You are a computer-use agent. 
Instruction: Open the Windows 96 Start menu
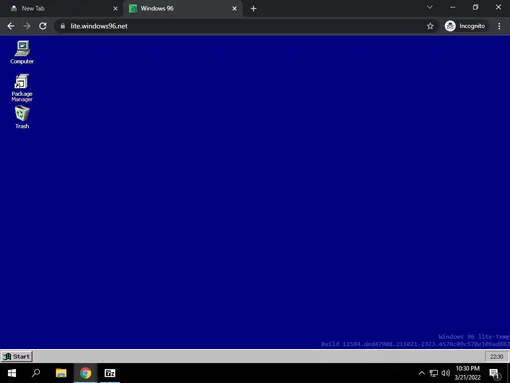(x=16, y=356)
